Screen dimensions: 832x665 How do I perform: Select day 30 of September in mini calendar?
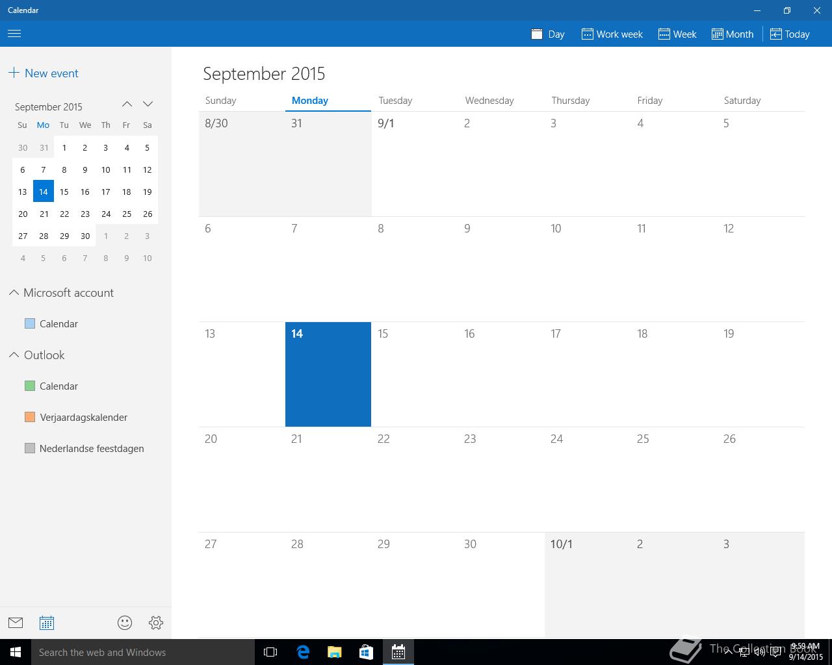pyautogui.click(x=85, y=236)
